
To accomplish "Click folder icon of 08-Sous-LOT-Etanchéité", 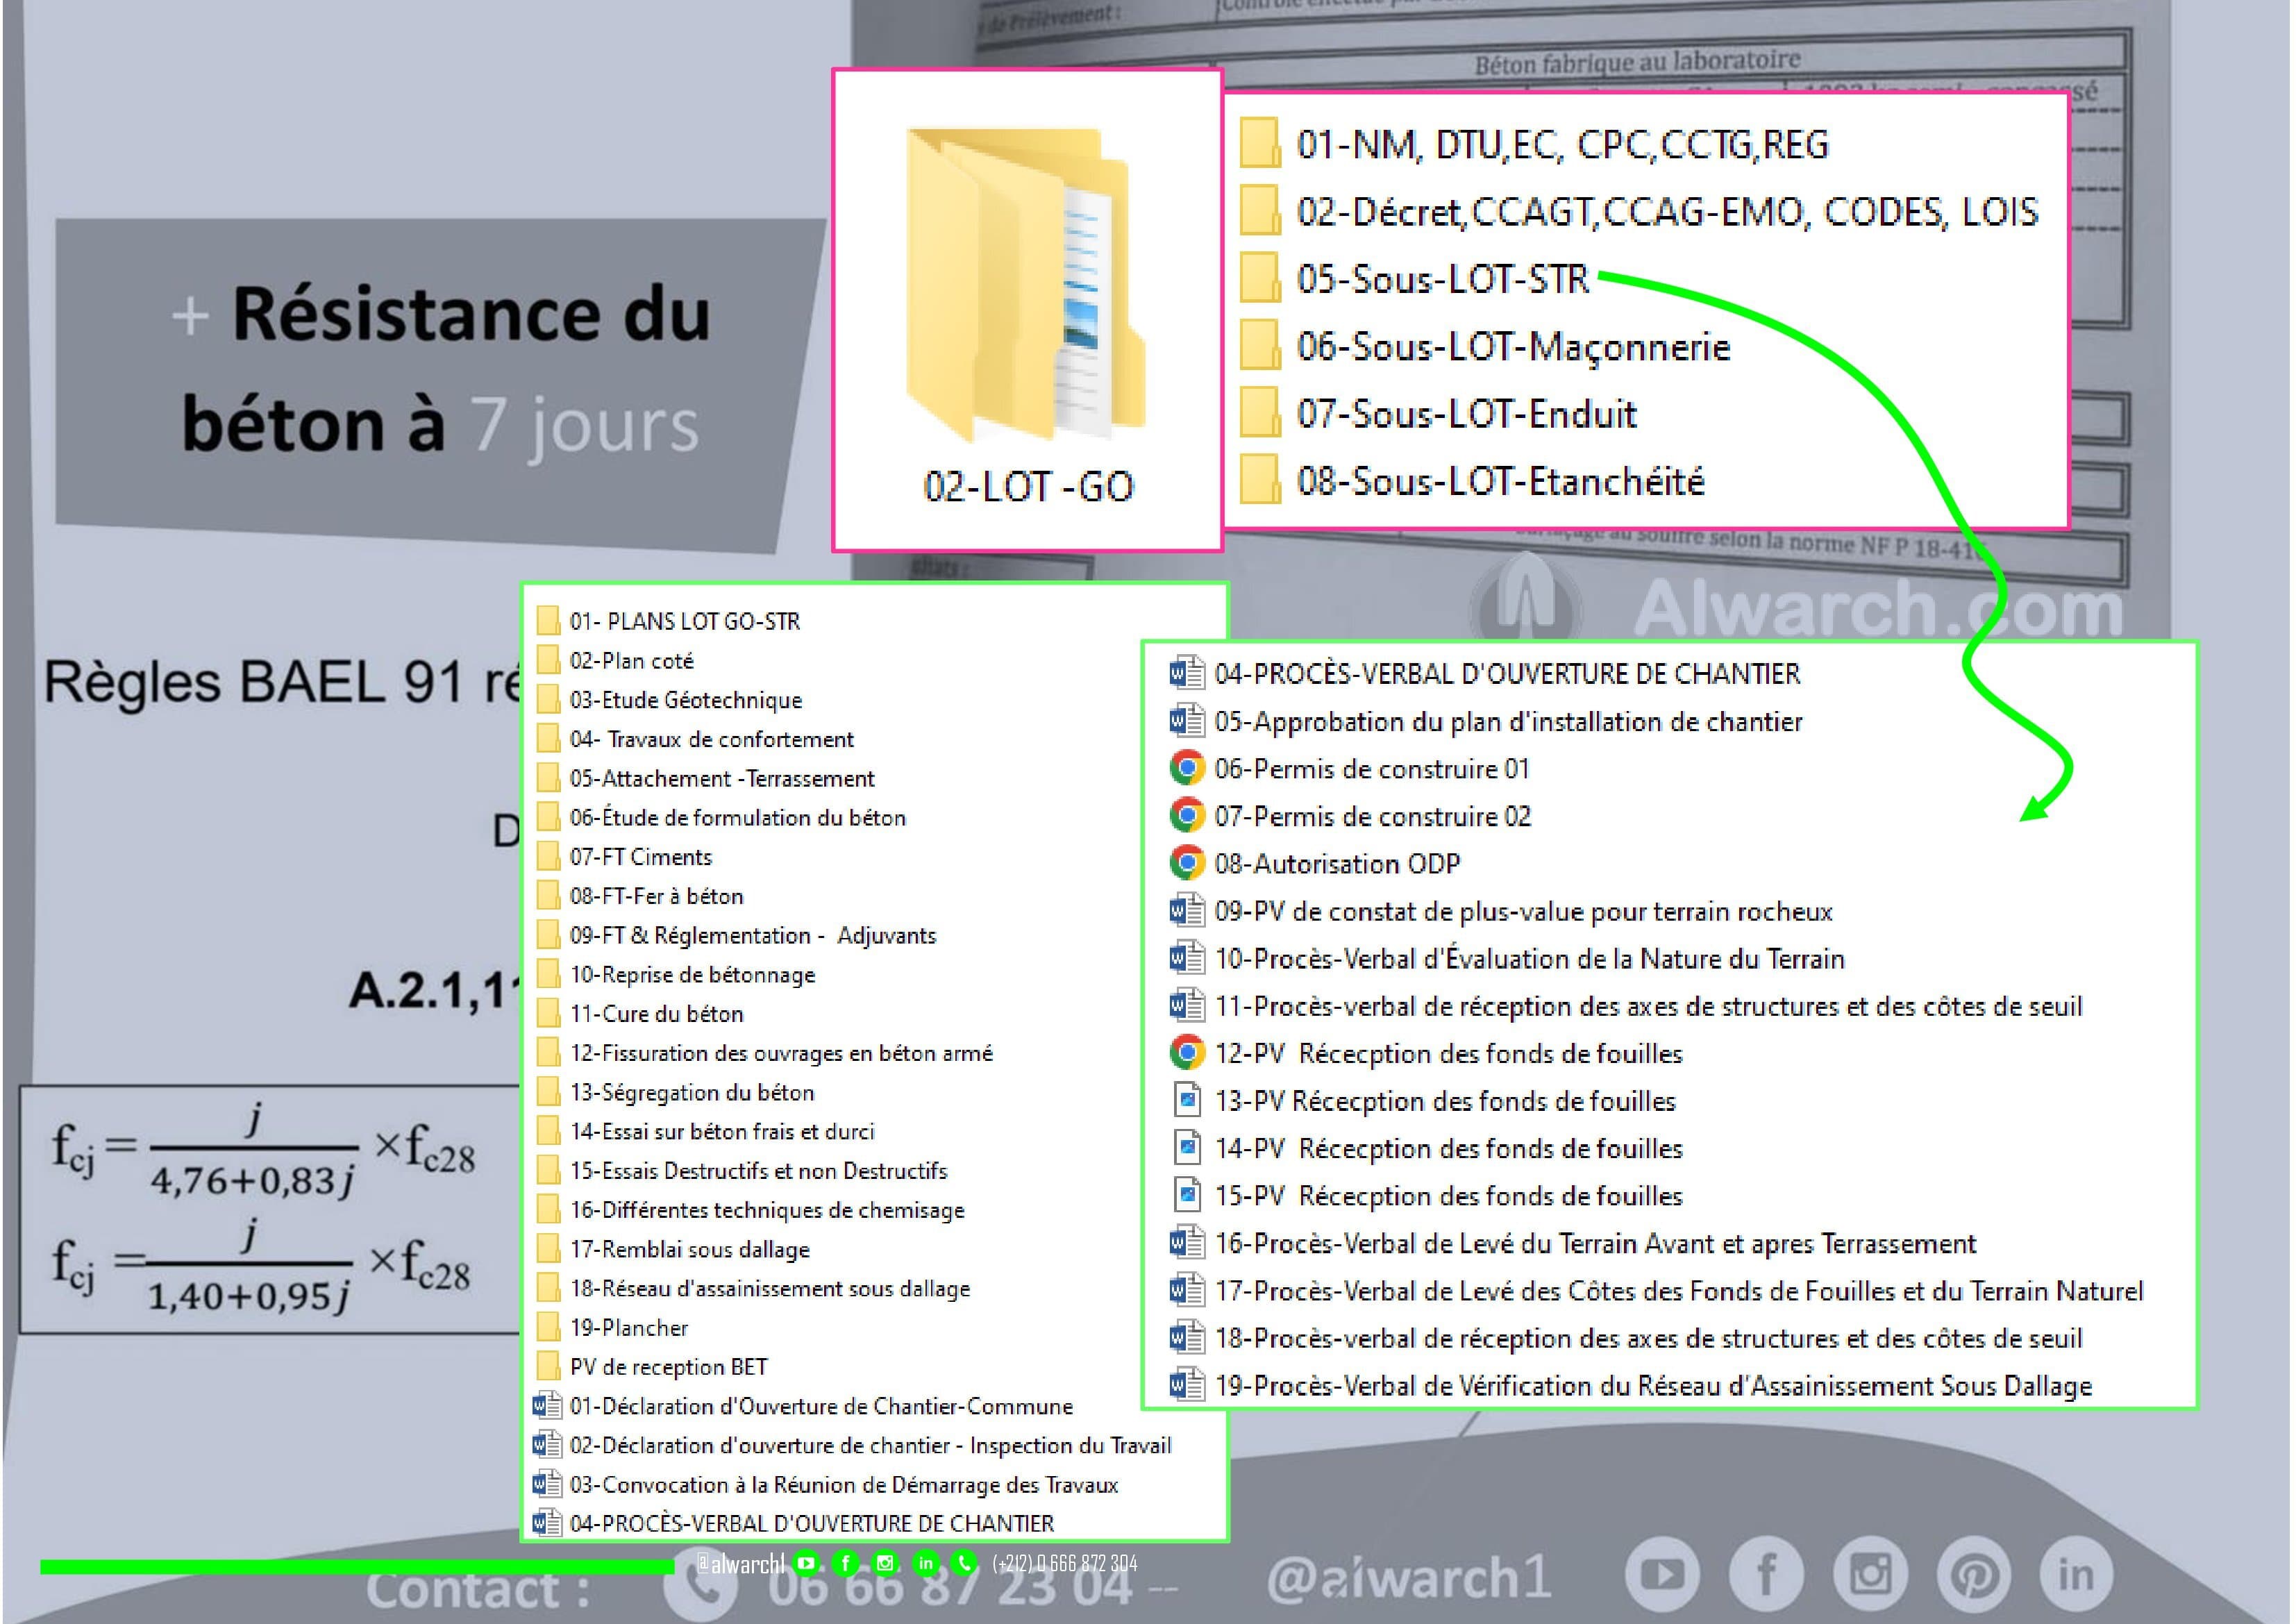I will point(1260,480).
